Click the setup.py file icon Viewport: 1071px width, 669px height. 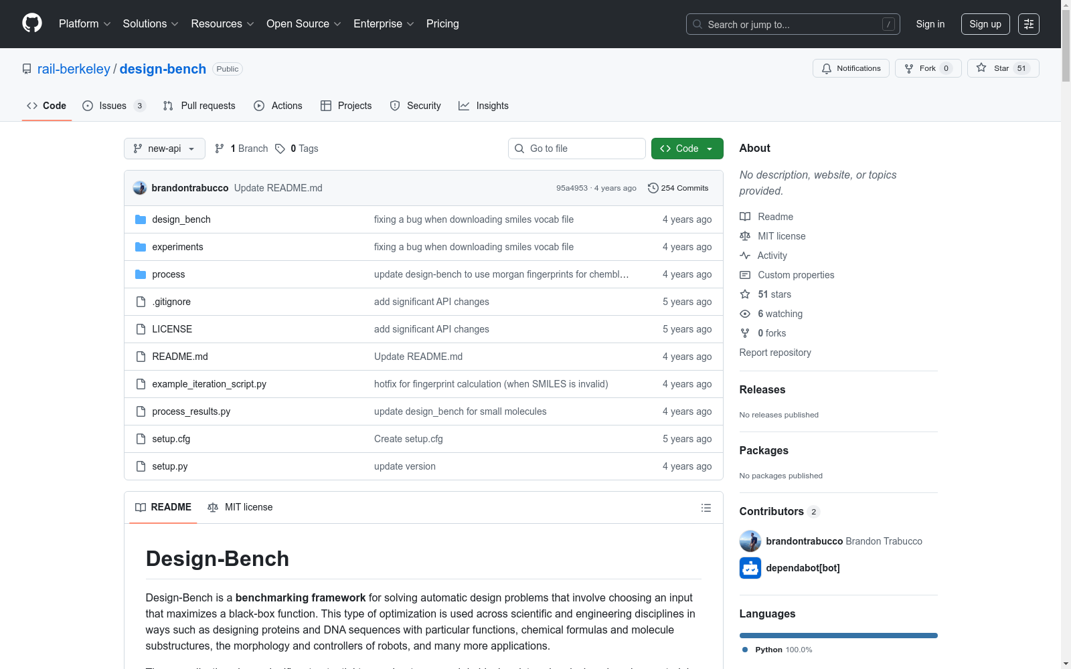pyautogui.click(x=141, y=466)
